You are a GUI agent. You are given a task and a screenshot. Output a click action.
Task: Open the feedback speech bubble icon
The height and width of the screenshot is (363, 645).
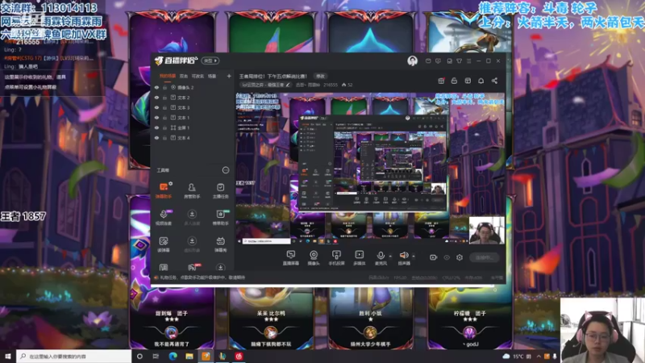point(438,61)
